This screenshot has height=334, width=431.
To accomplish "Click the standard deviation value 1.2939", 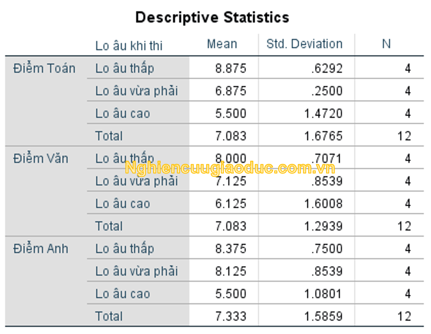I will pyautogui.click(x=323, y=226).
